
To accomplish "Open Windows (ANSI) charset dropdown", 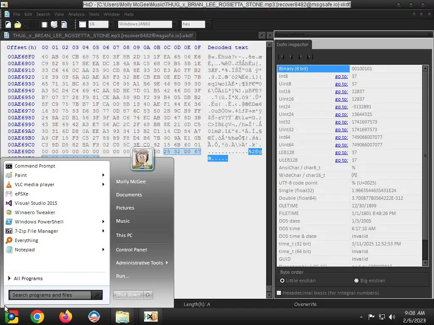I will coord(175,24).
